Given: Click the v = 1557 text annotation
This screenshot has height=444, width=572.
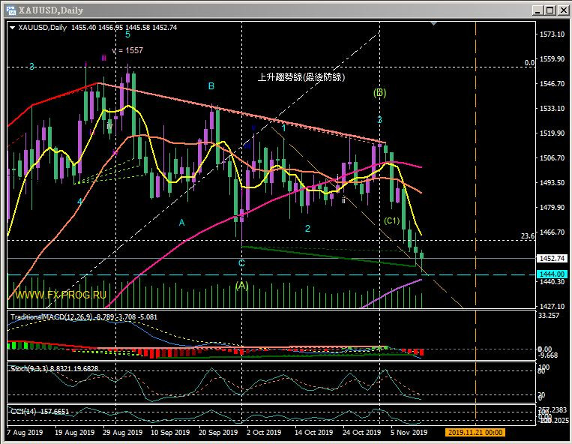Looking at the screenshot, I should click(127, 50).
